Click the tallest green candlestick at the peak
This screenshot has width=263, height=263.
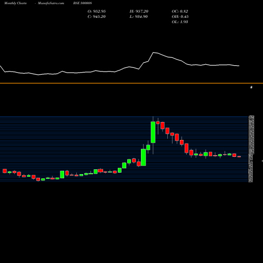pyautogui.click(x=153, y=132)
